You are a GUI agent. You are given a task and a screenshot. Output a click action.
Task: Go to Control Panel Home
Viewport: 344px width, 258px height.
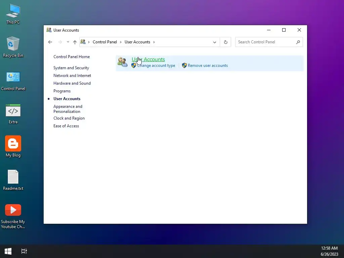coord(72,56)
